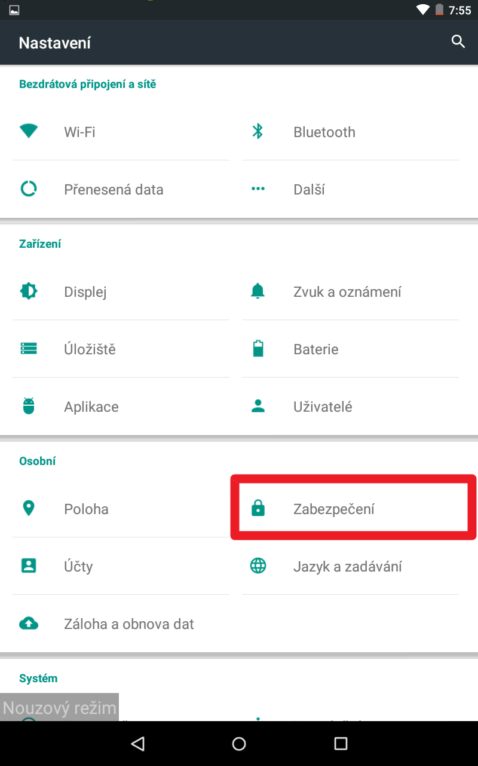Tap the Android home circle button
The height and width of the screenshot is (766, 478).
coord(239,743)
